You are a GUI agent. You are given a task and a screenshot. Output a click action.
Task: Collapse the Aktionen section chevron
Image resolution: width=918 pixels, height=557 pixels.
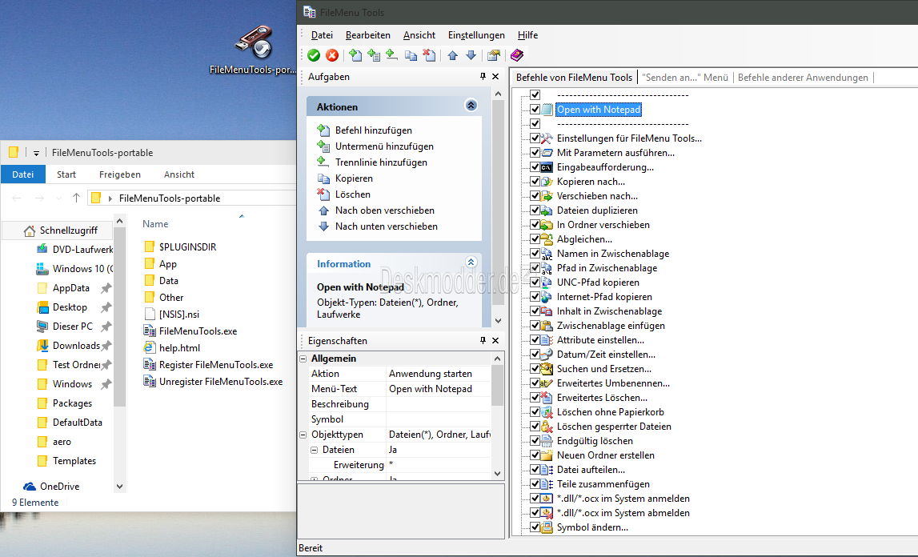(x=471, y=106)
